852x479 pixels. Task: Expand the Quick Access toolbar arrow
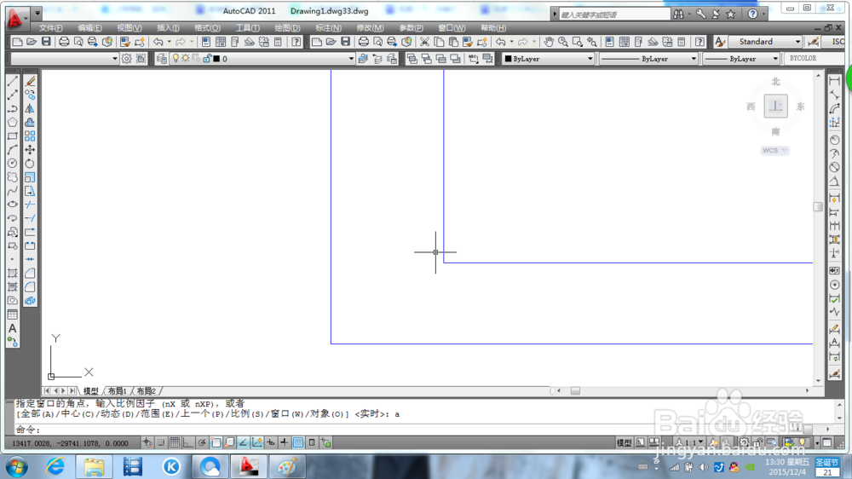click(x=37, y=12)
